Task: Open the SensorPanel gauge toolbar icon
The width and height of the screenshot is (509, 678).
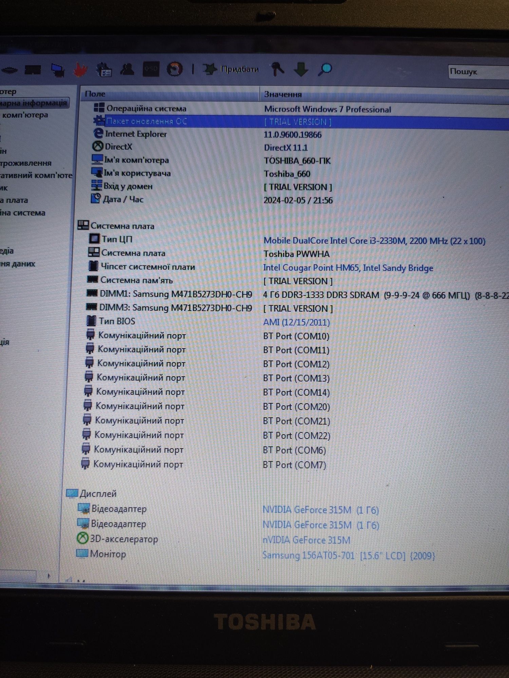Action: (x=174, y=69)
